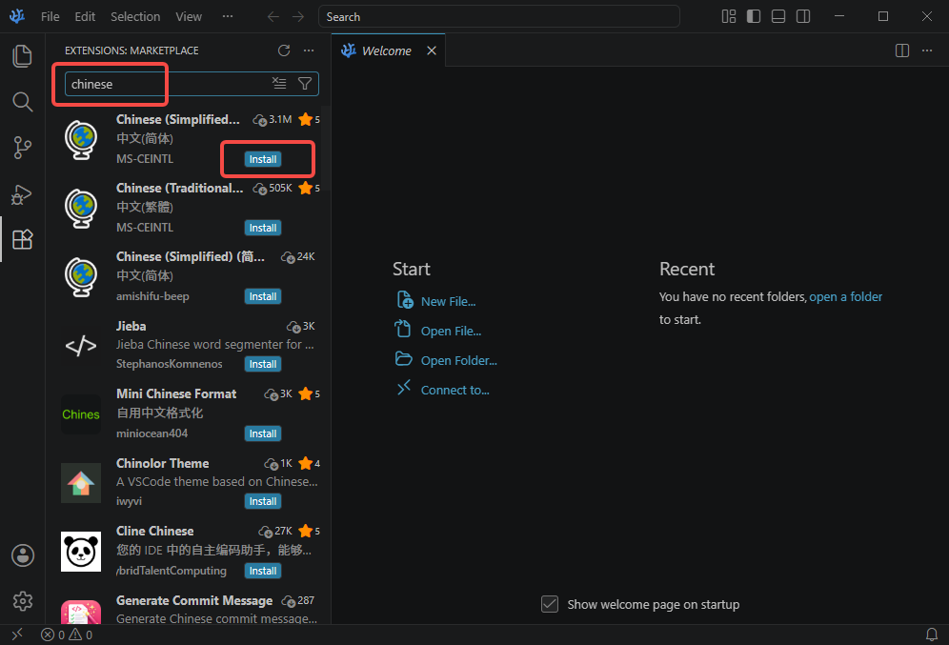Refresh the extensions marketplace list
The height and width of the screenshot is (645, 949).
coord(284,50)
